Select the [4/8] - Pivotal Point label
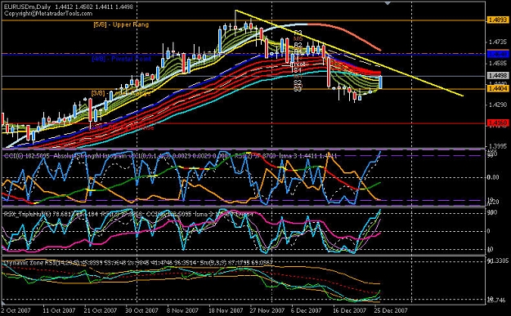Screen dimensions: 511x316 pyautogui.click(x=122, y=59)
